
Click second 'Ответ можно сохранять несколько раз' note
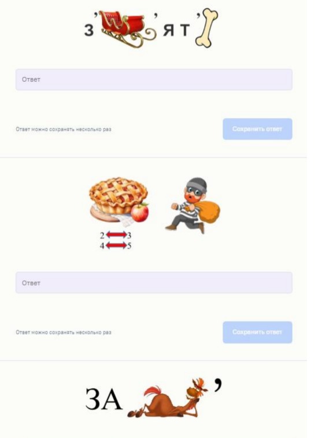(x=64, y=333)
